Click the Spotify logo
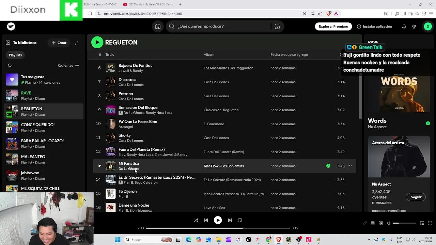 click(11, 27)
